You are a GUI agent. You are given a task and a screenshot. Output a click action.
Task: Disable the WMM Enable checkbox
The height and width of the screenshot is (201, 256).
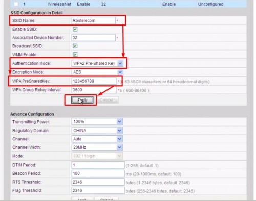(75, 55)
